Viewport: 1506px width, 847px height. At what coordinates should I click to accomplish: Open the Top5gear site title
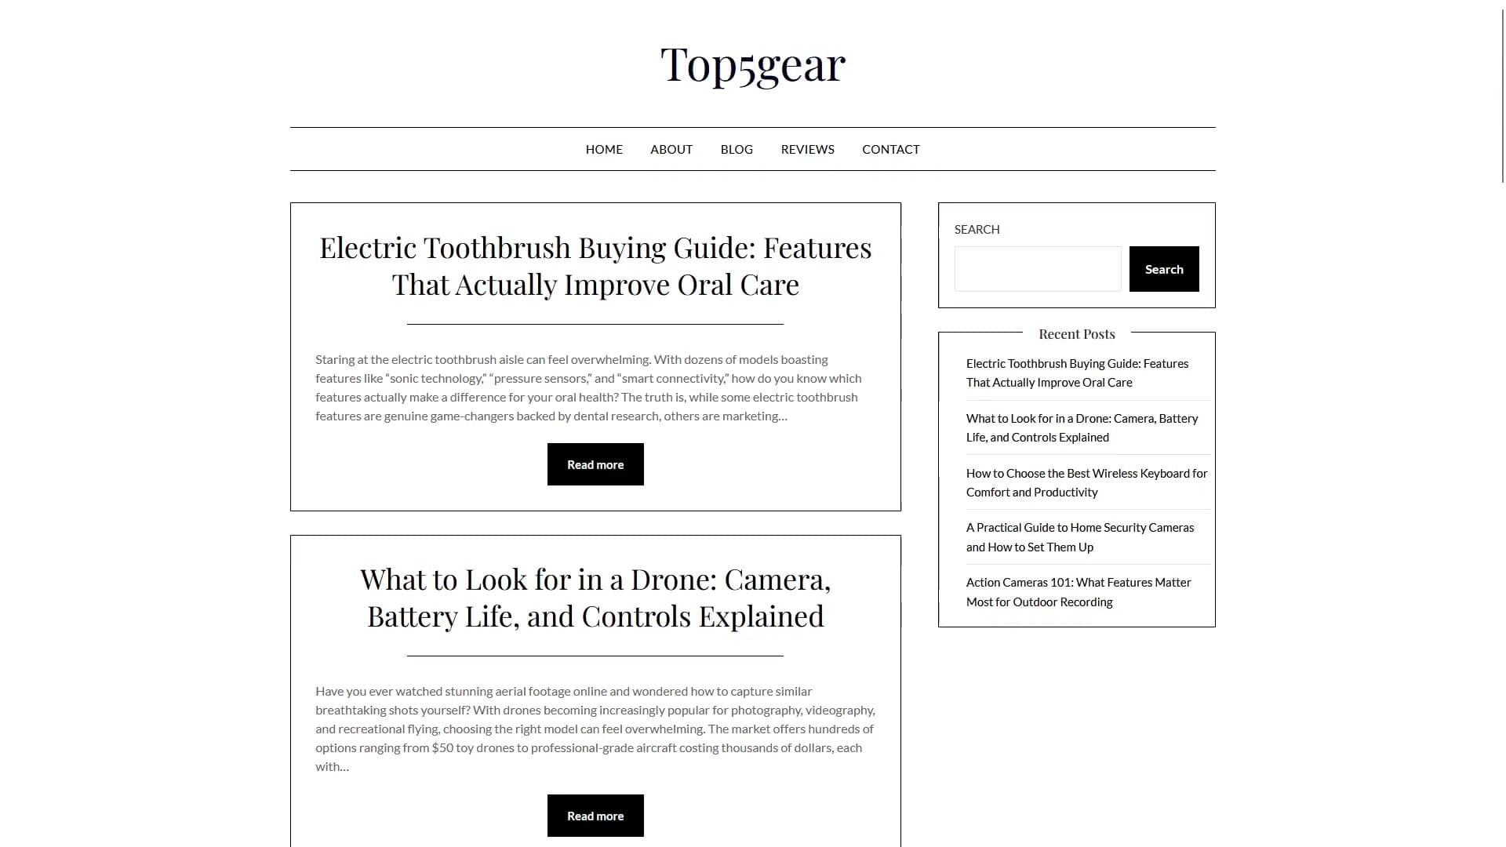(752, 64)
